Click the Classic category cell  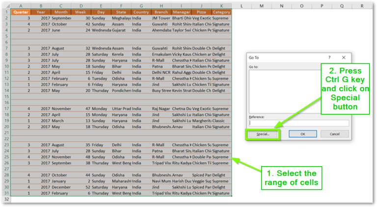[221, 121]
